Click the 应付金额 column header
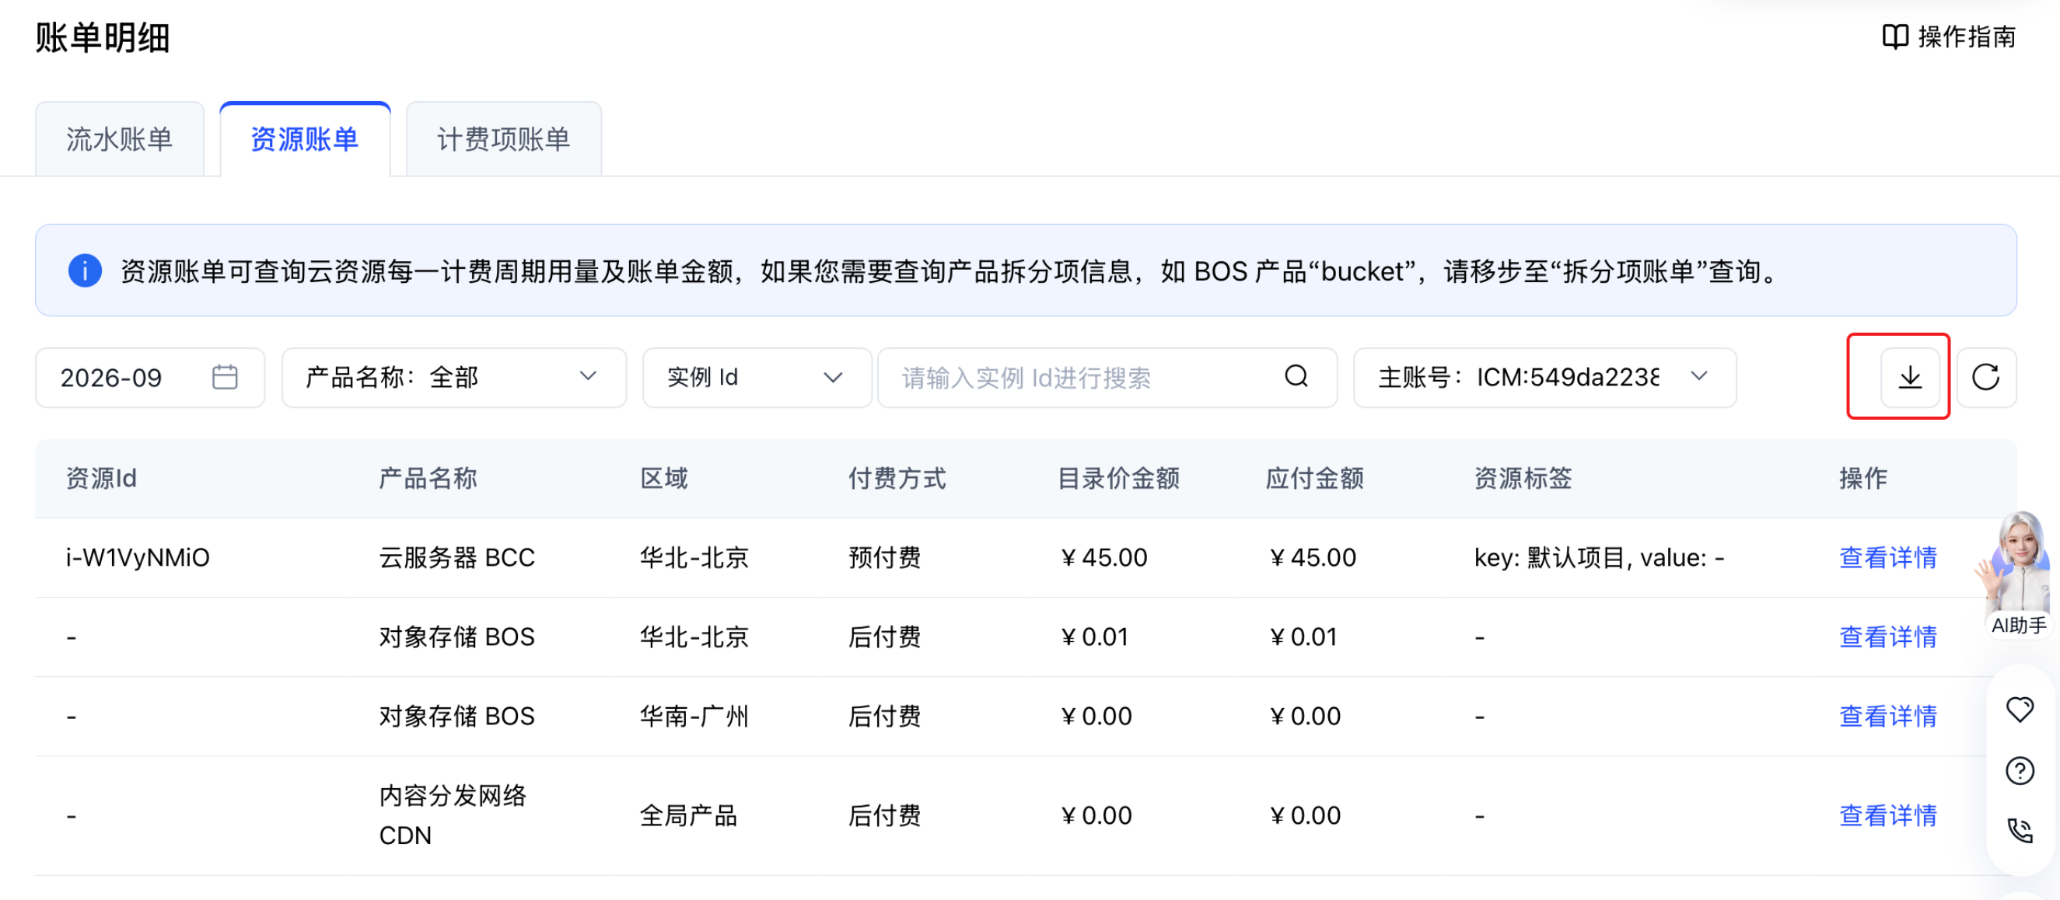The height and width of the screenshot is (900, 2060). coord(1314,478)
